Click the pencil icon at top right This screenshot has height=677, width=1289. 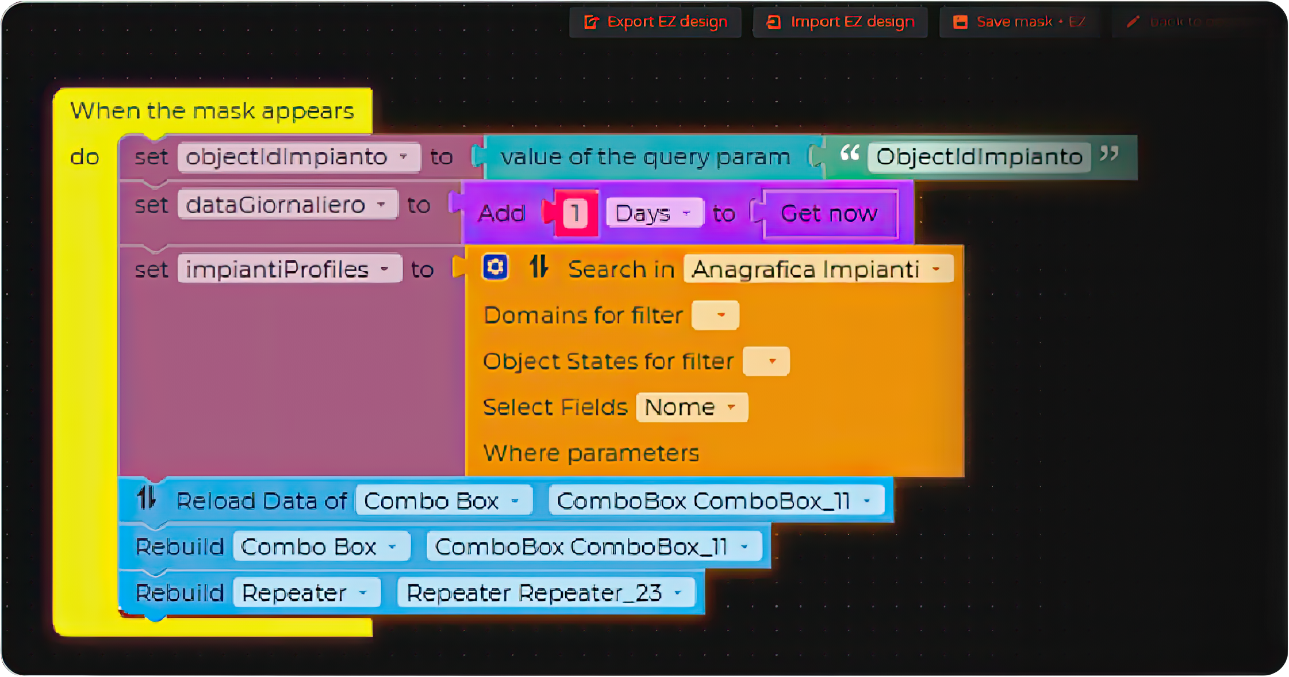coord(1133,22)
